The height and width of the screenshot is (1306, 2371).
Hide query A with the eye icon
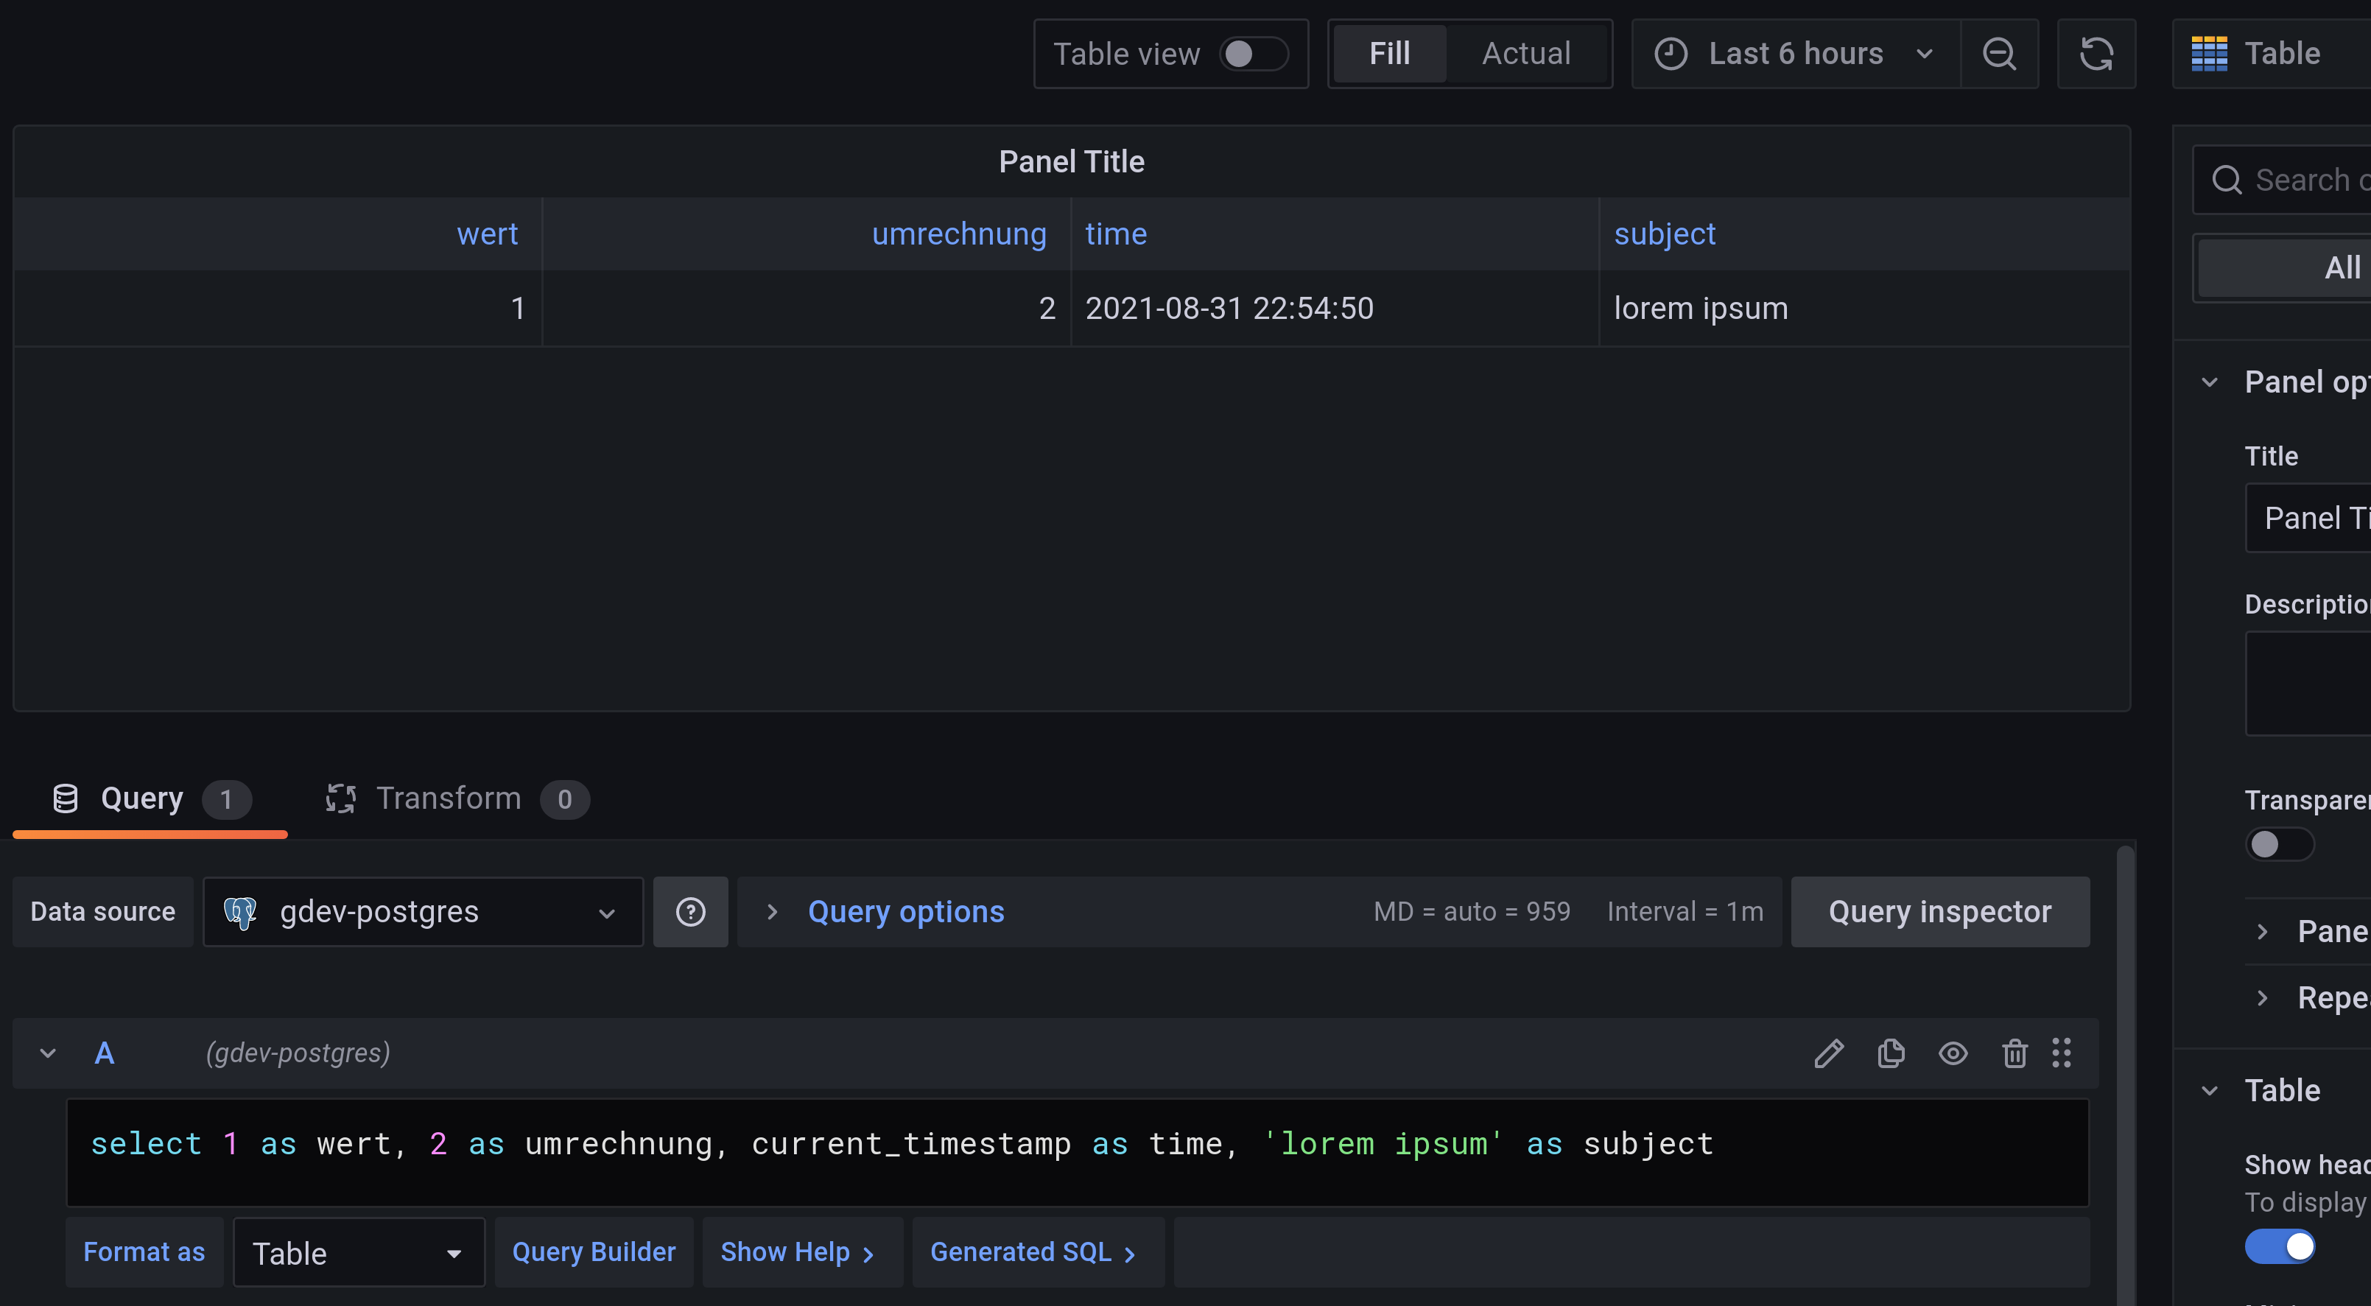pos(1952,1053)
